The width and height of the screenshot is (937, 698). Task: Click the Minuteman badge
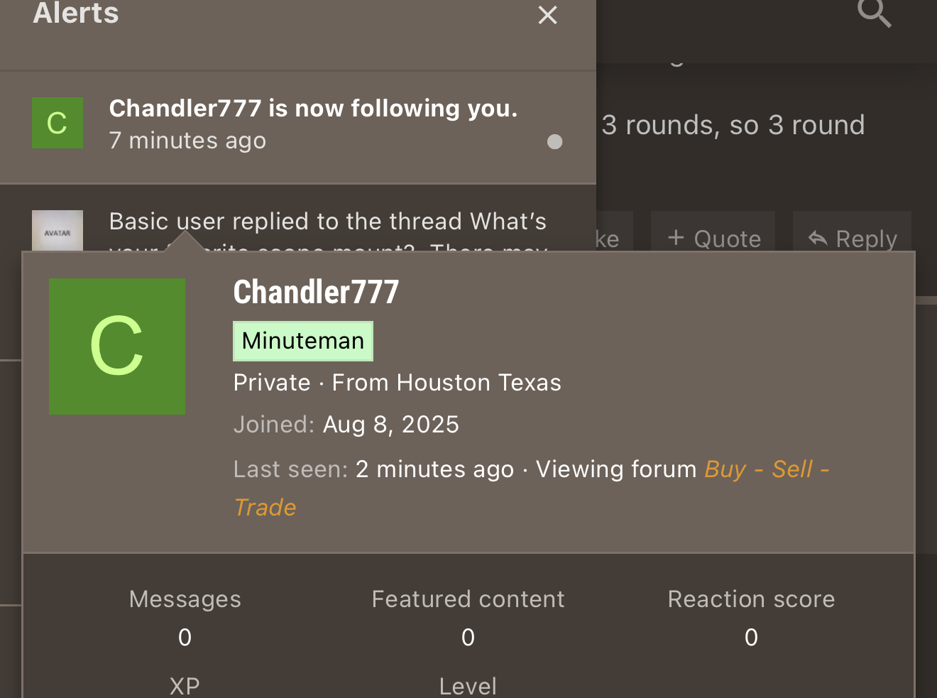pyautogui.click(x=303, y=341)
